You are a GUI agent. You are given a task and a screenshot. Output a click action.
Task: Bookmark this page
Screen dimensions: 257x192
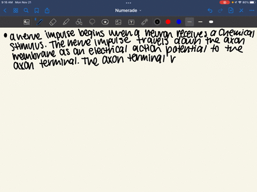point(36,11)
